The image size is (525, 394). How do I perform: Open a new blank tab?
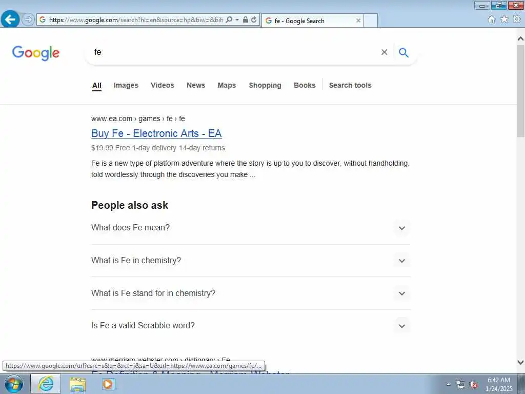[371, 21]
